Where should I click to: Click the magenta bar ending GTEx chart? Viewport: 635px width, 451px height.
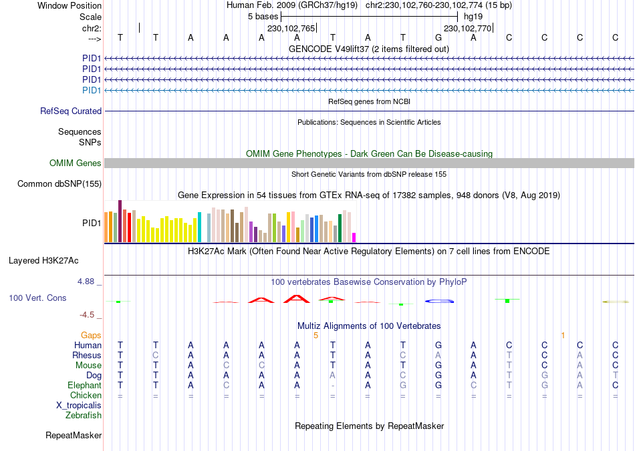click(x=354, y=238)
